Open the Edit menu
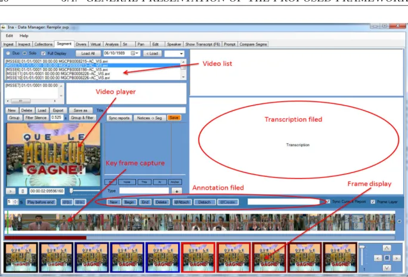The width and height of the screenshot is (408, 277). coord(10,36)
